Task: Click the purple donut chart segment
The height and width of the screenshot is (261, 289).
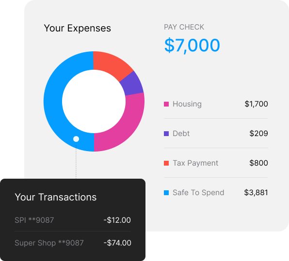Action: pos(133,85)
